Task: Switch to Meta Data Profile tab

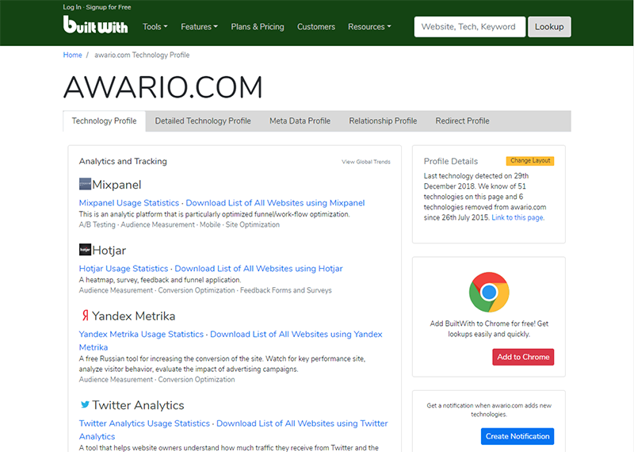Action: point(300,121)
